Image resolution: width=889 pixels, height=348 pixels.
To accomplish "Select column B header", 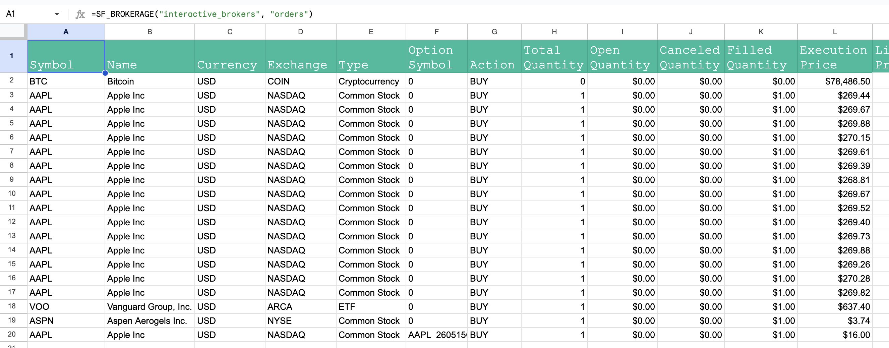I will 150,32.
